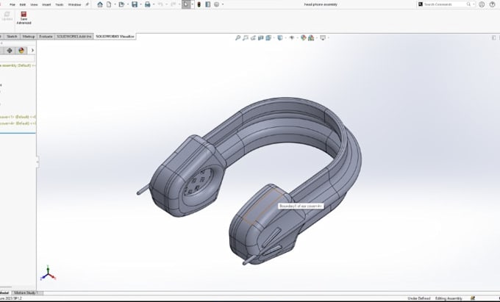
Task: Open the Options gear dropdown arrow
Action: point(223,4)
